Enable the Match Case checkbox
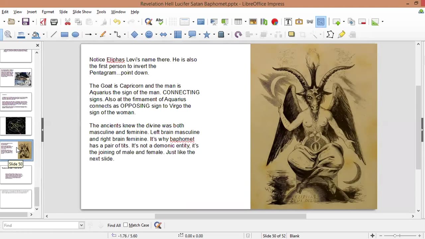Viewport: 425px width, 239px height. point(126,225)
